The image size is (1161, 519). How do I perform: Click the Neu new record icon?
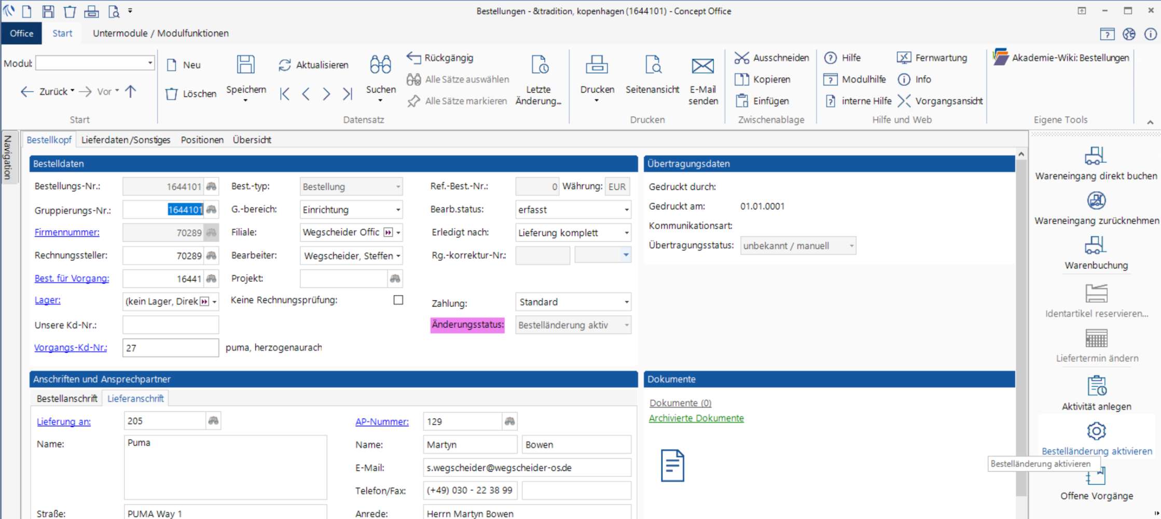[x=172, y=65]
